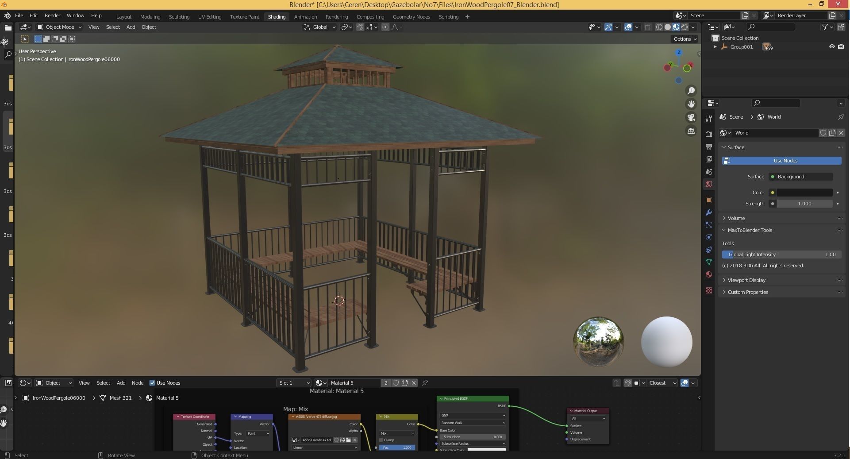Open the Object Data (mesh) properties tab

[709, 262]
